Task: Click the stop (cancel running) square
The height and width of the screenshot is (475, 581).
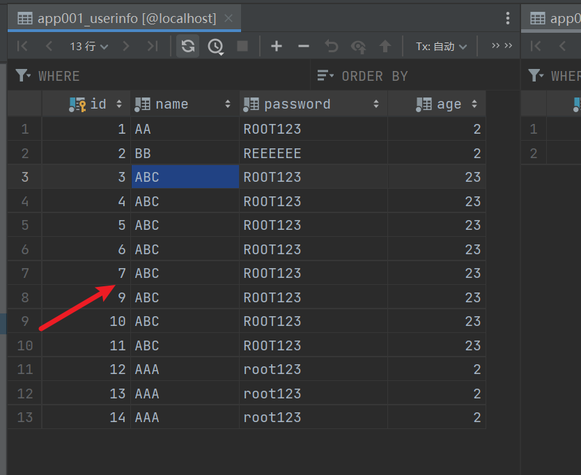Action: (x=242, y=46)
